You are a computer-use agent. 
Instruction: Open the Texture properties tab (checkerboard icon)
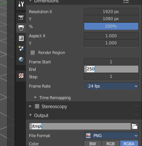coord(21,76)
